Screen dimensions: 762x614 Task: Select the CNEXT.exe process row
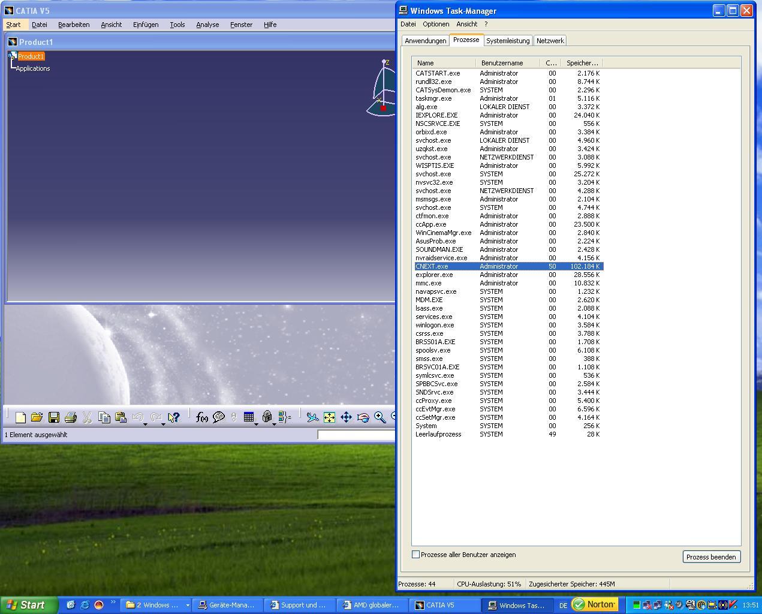click(x=508, y=266)
